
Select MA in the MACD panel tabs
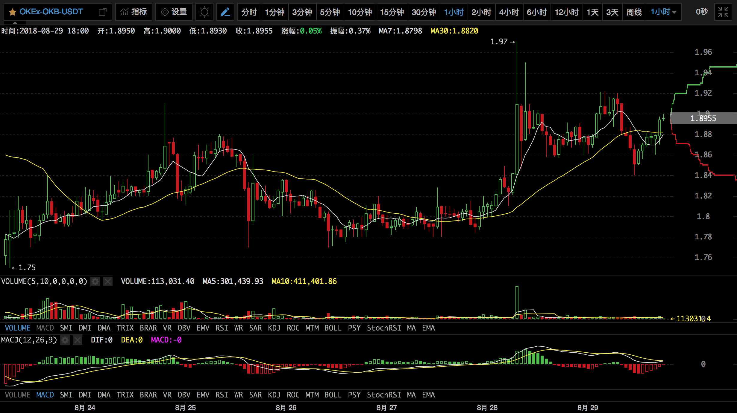(x=411, y=395)
